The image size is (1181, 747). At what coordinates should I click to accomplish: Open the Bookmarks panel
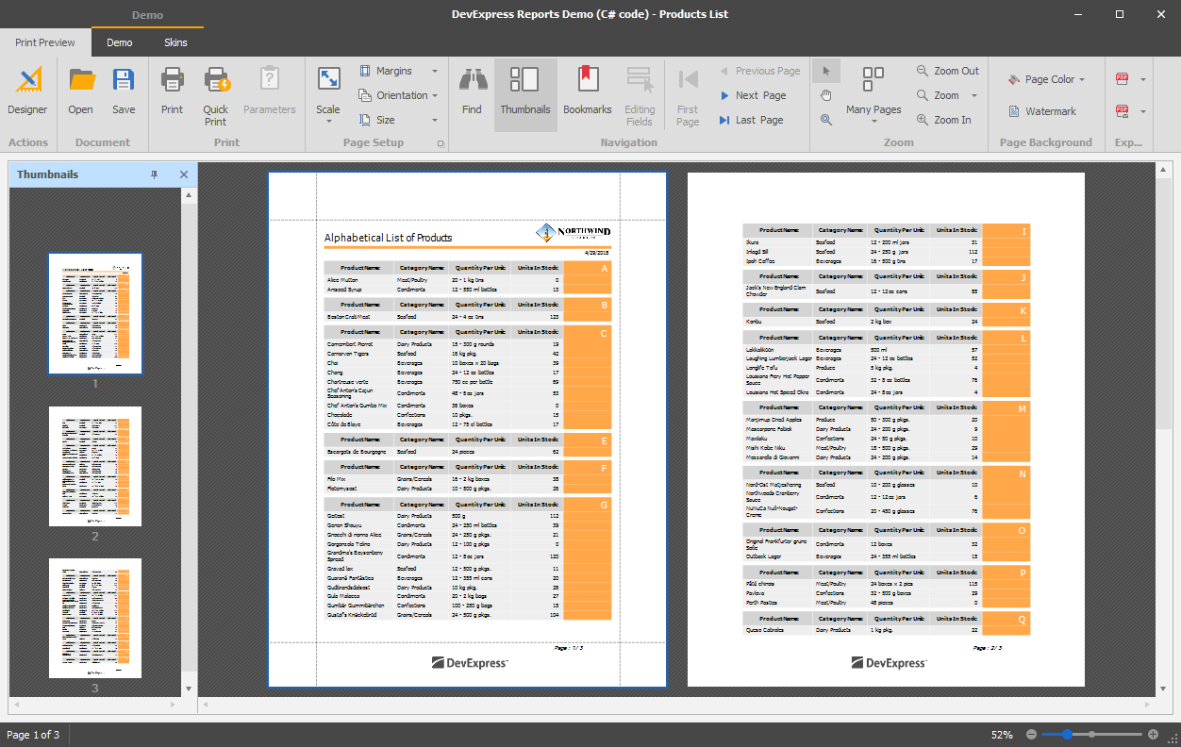point(588,91)
